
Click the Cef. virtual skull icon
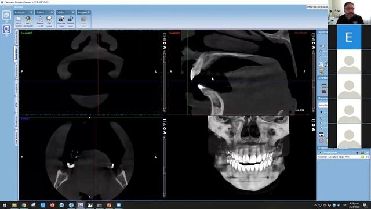[49, 19]
